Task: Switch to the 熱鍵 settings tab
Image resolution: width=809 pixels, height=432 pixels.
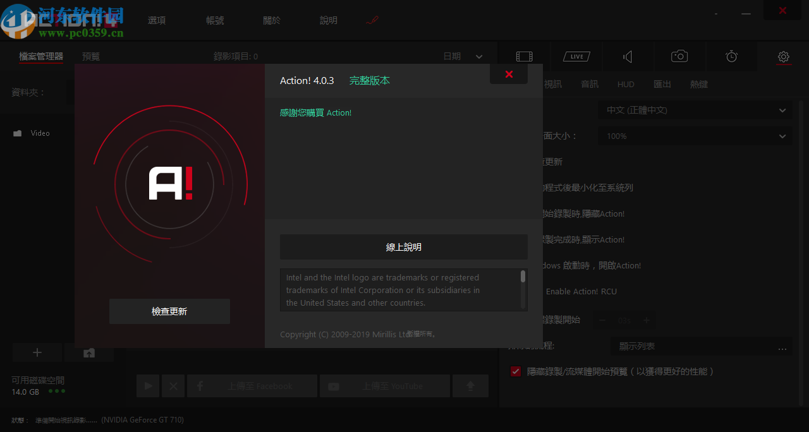Action: tap(699, 83)
